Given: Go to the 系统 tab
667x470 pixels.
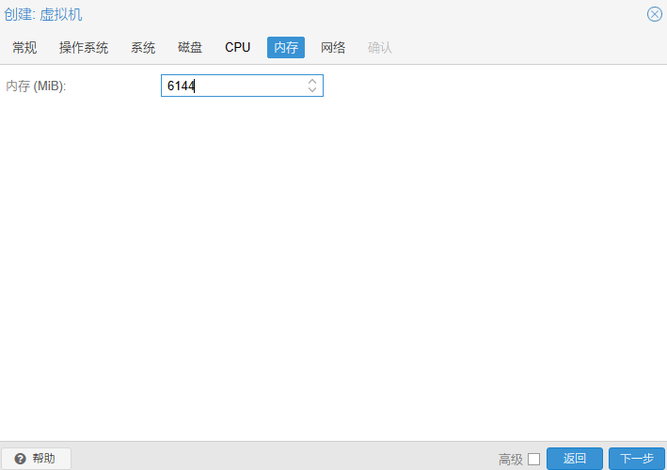Looking at the screenshot, I should click(x=143, y=47).
